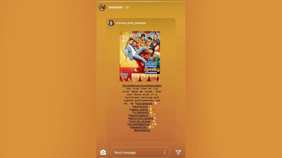Tap the Shubh Mangal Zyada Saavdhan poster
This screenshot has width=282, height=158.
140,56
